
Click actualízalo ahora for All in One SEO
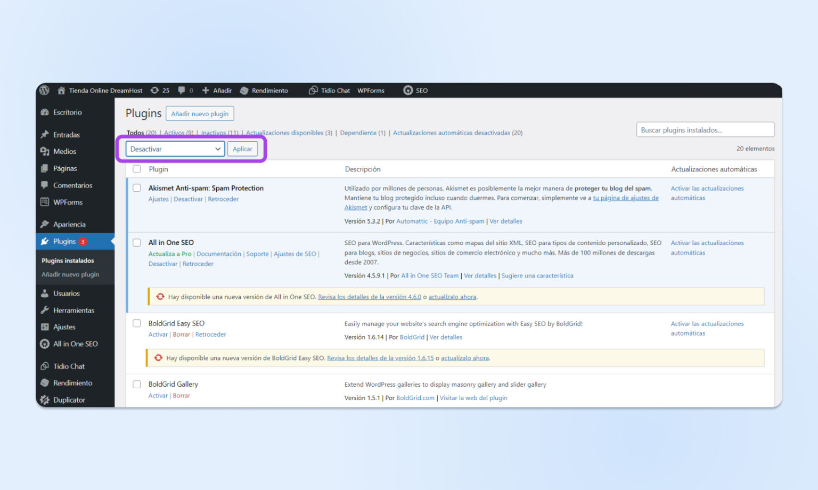pos(452,297)
